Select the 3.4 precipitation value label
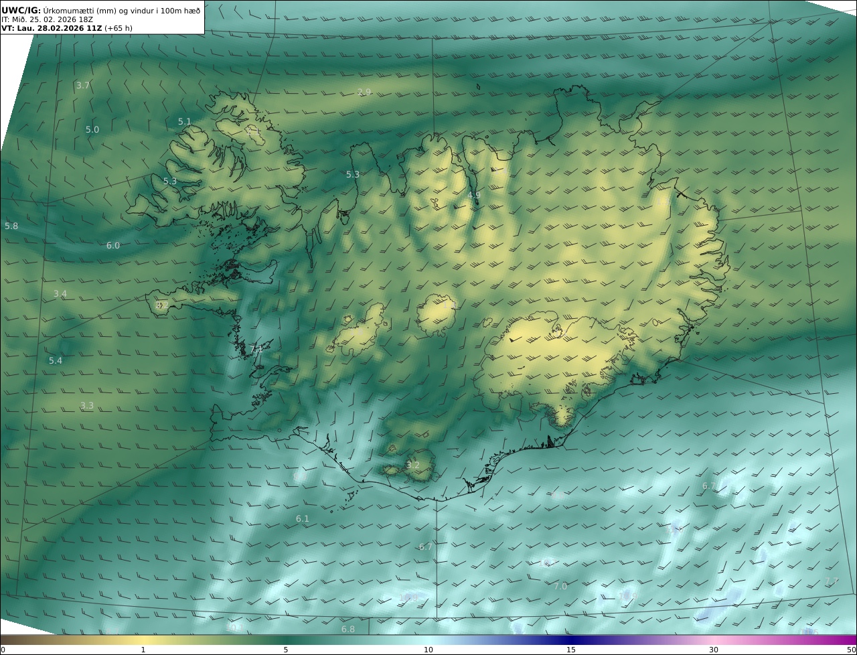This screenshot has height=655, width=857. pyautogui.click(x=60, y=294)
